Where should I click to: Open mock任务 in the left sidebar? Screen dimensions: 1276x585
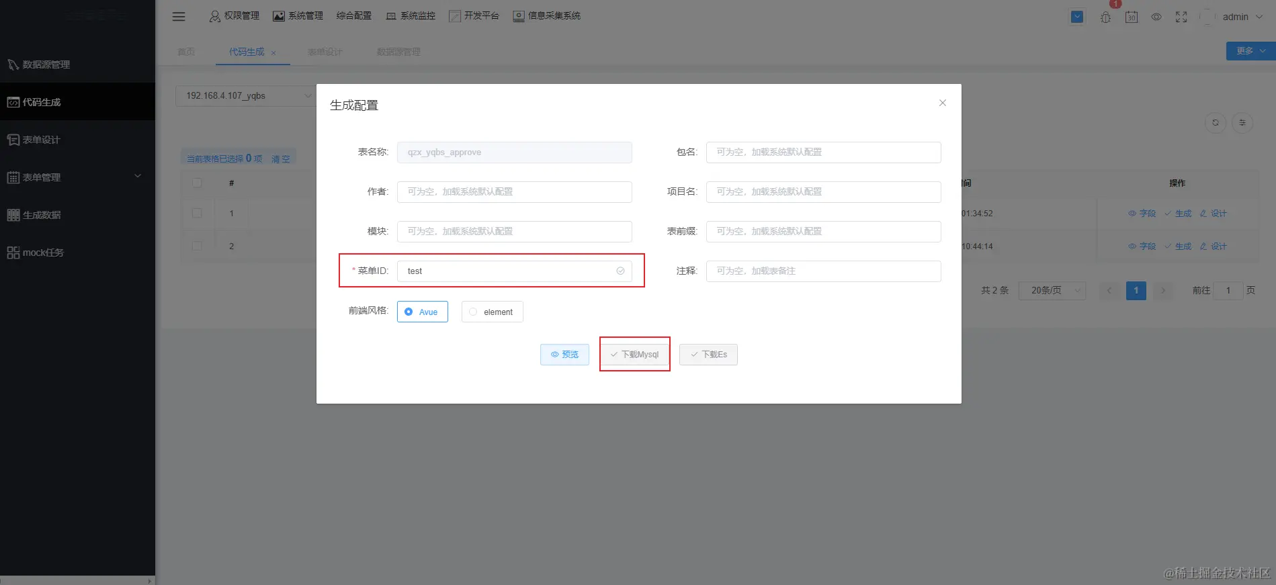[77, 253]
